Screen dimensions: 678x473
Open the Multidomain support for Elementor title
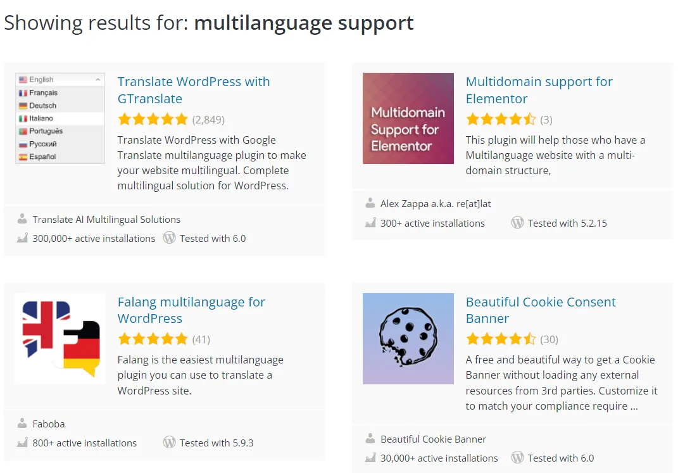(539, 90)
